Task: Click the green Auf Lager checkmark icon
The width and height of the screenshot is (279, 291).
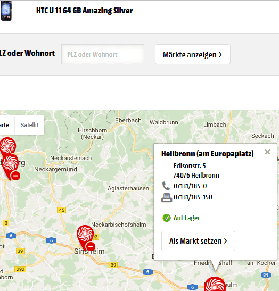Action: pos(167,218)
